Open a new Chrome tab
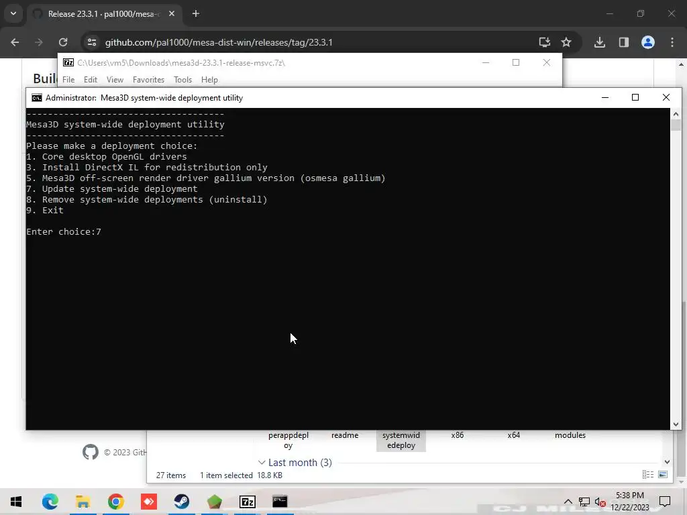687x515 pixels. (x=196, y=13)
